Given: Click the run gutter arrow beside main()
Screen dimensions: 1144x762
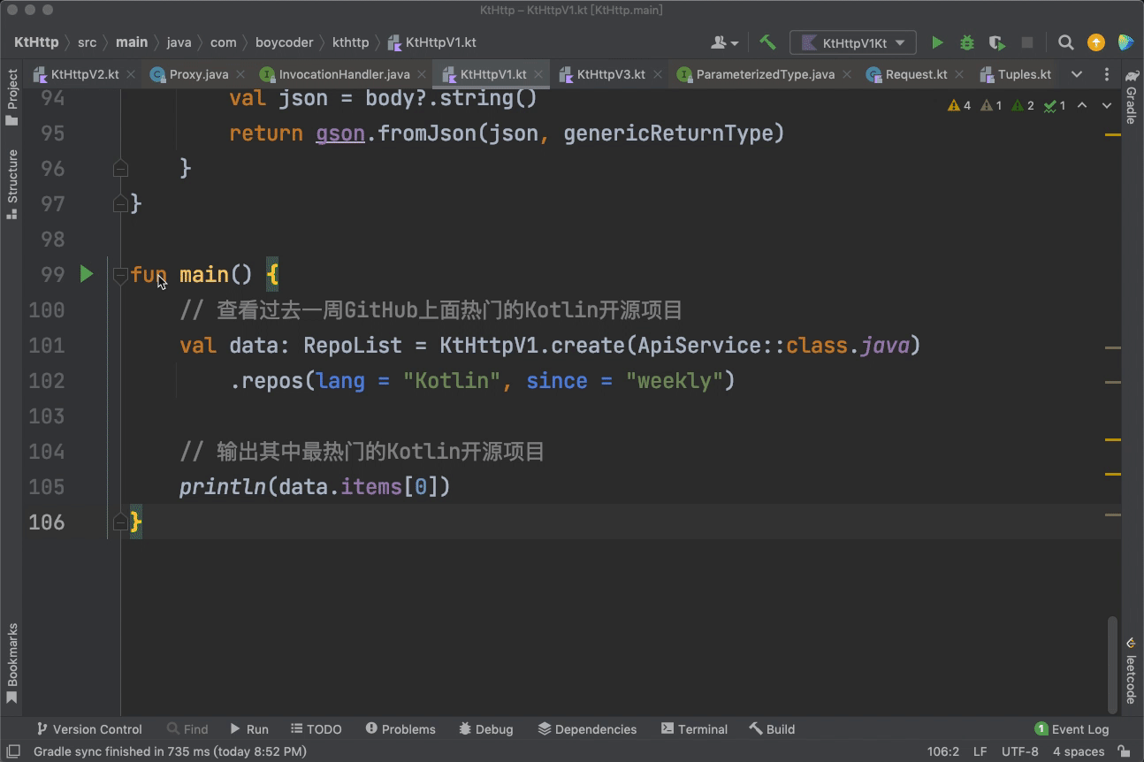Looking at the screenshot, I should tap(87, 274).
